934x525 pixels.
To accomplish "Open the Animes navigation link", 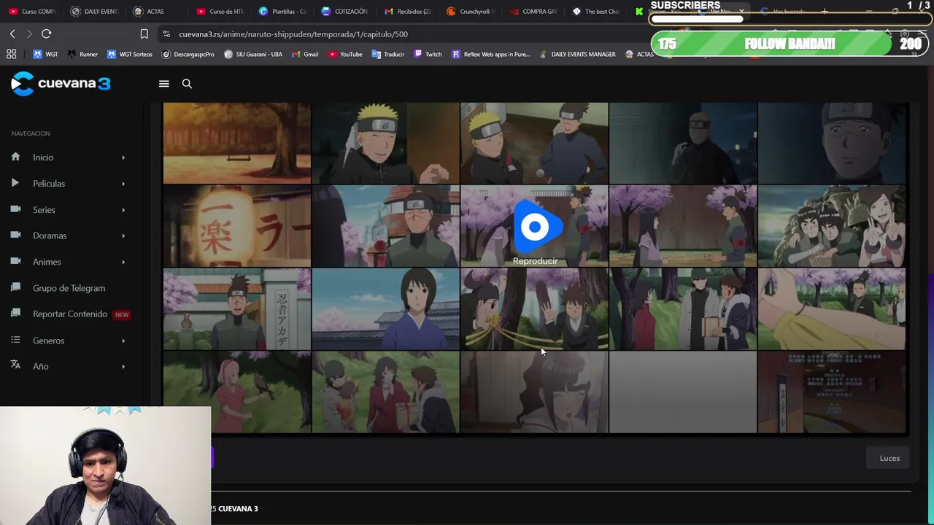I will click(x=47, y=262).
